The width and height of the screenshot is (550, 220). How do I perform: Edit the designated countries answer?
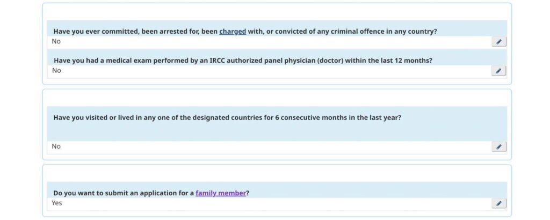tap(498, 147)
